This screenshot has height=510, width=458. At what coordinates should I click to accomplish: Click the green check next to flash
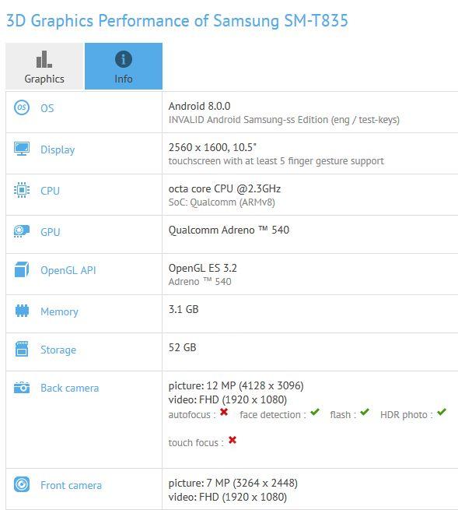pyautogui.click(x=365, y=412)
